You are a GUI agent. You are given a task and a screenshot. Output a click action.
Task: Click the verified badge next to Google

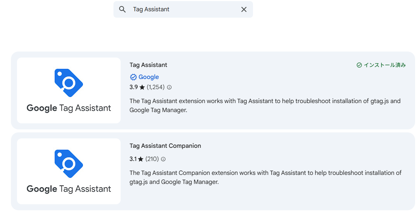[133, 77]
